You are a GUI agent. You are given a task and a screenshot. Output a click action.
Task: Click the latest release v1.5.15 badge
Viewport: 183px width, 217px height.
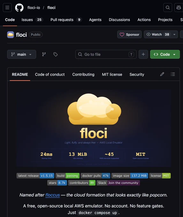(35, 176)
